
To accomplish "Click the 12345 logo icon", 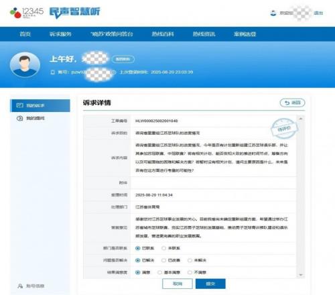I will (x=15, y=13).
